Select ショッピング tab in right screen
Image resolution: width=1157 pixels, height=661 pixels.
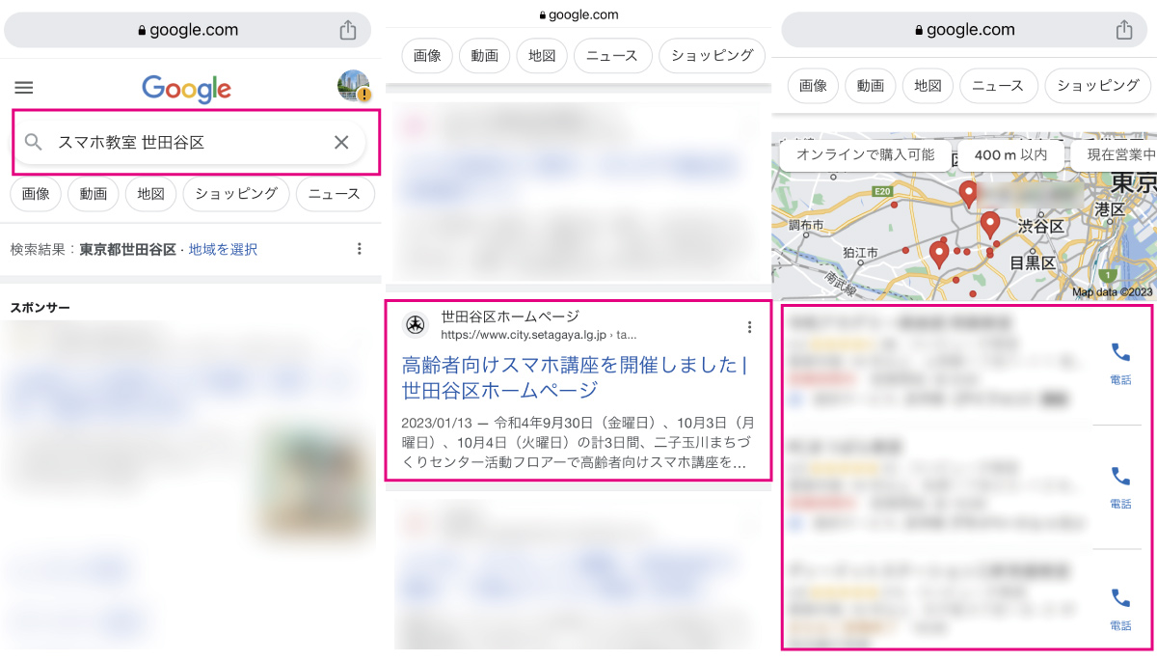(x=1098, y=86)
